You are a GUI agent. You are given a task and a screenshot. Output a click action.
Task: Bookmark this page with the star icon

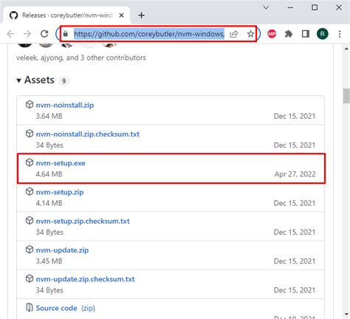click(x=250, y=34)
